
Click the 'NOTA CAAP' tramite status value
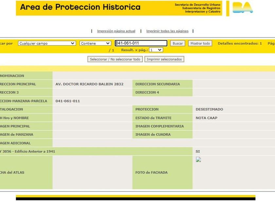pyautogui.click(x=206, y=118)
